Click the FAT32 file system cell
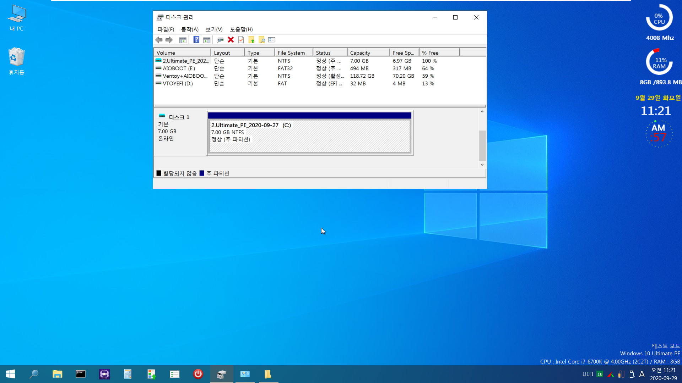Screen dimensions: 682x383 coord(285,68)
